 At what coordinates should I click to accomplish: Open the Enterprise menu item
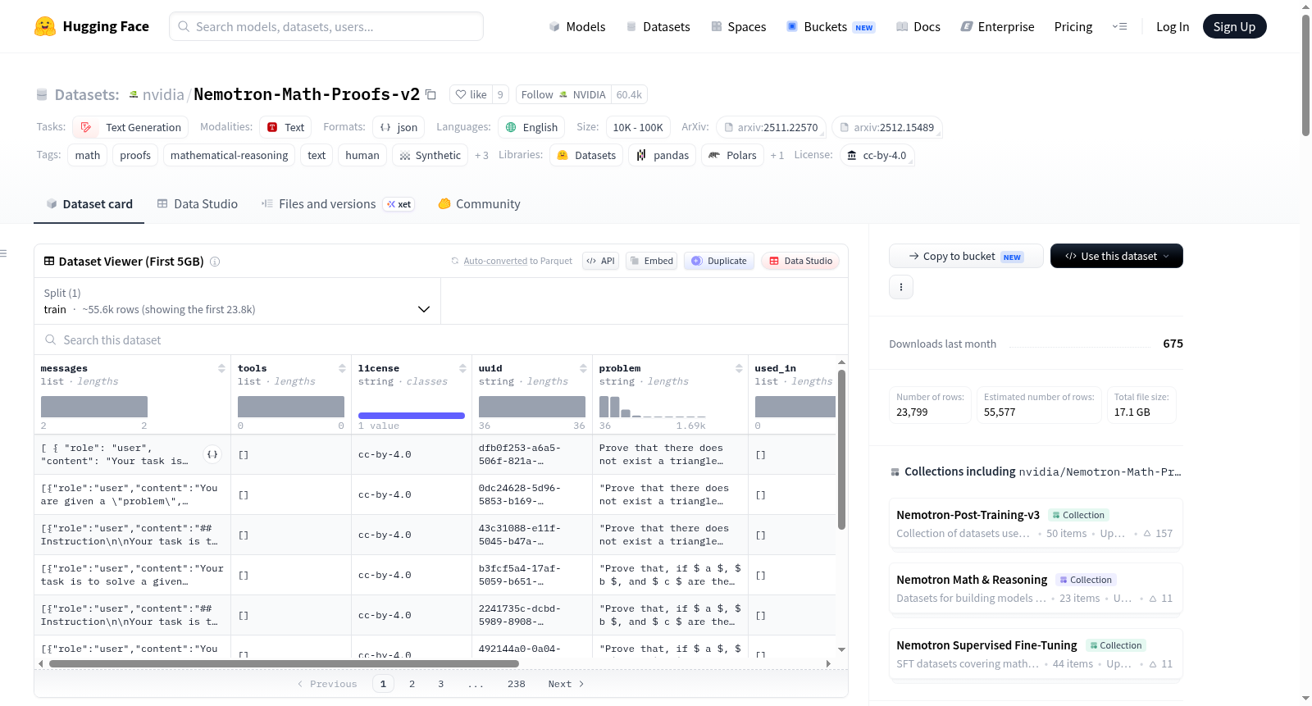[x=997, y=27]
